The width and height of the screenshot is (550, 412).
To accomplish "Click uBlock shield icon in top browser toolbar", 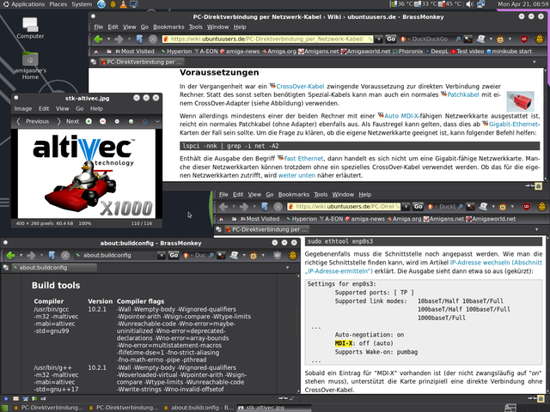I will pyautogui.click(x=524, y=39).
